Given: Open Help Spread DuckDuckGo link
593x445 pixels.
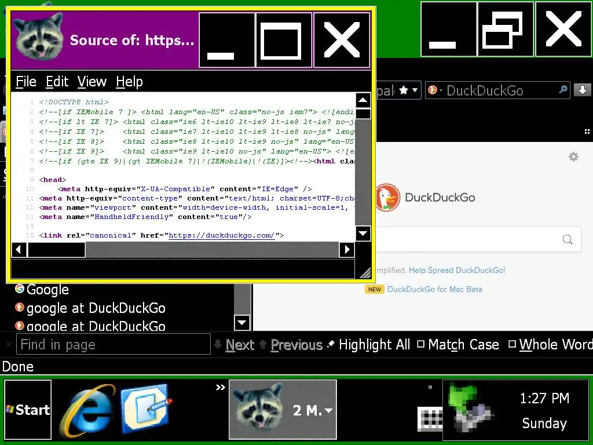Looking at the screenshot, I should [x=457, y=270].
